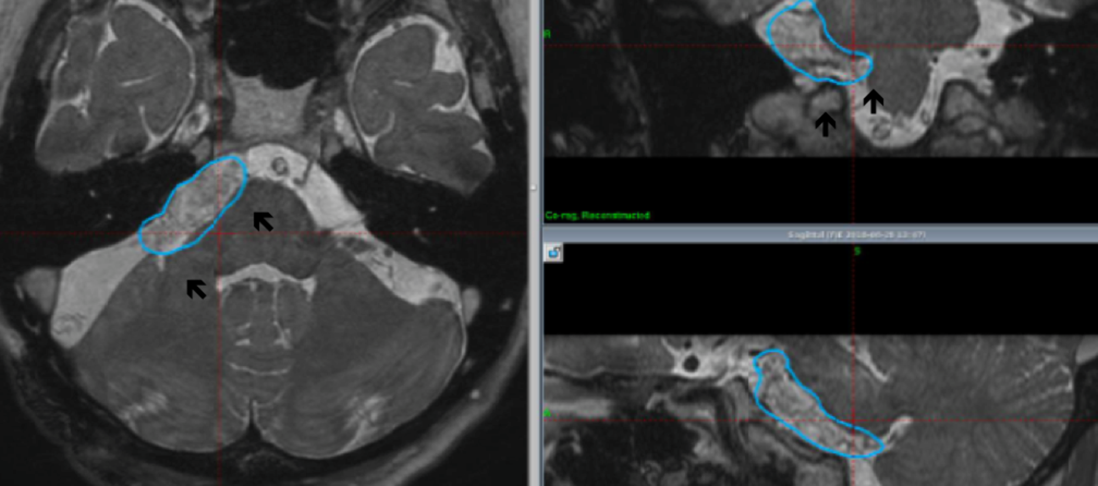This screenshot has height=486, width=1098.
Task: Click the 'Co-reg. Reconstructed' label
Action: pyautogui.click(x=597, y=215)
